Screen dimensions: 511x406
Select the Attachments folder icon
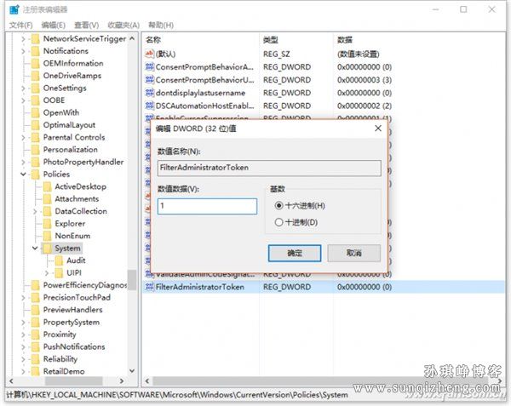[x=47, y=199]
